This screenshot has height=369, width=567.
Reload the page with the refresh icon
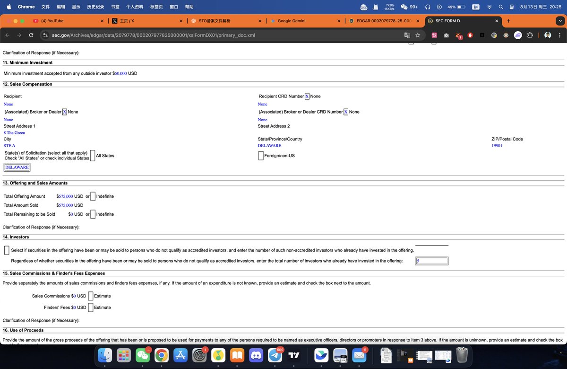click(31, 35)
